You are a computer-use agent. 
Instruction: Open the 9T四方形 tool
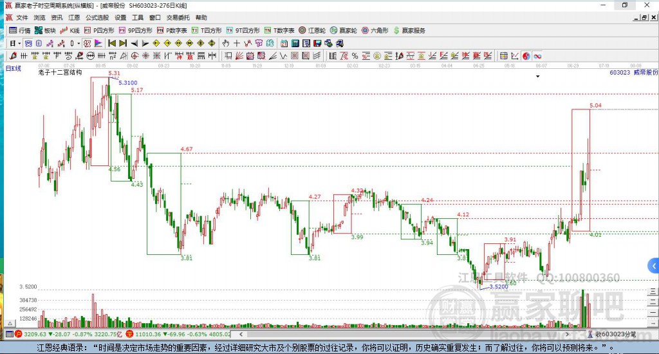coord(243,30)
